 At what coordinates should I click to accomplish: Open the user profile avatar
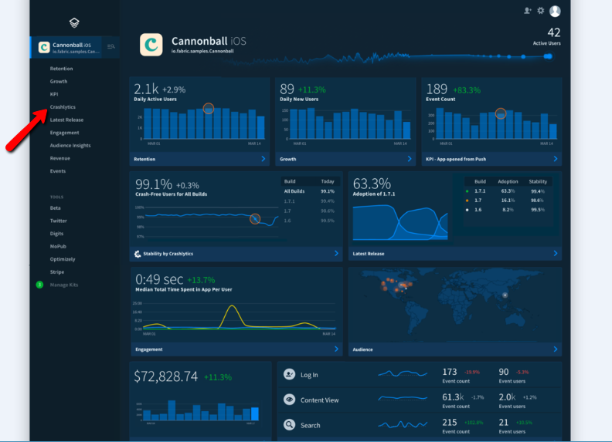555,11
